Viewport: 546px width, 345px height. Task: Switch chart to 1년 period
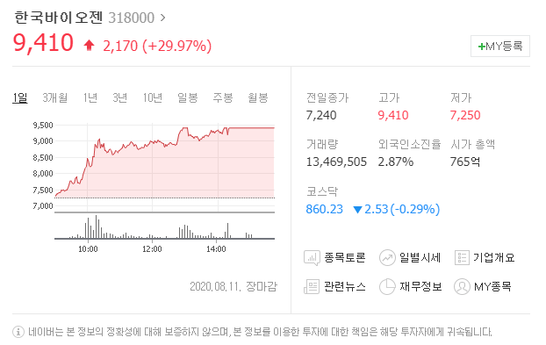90,97
